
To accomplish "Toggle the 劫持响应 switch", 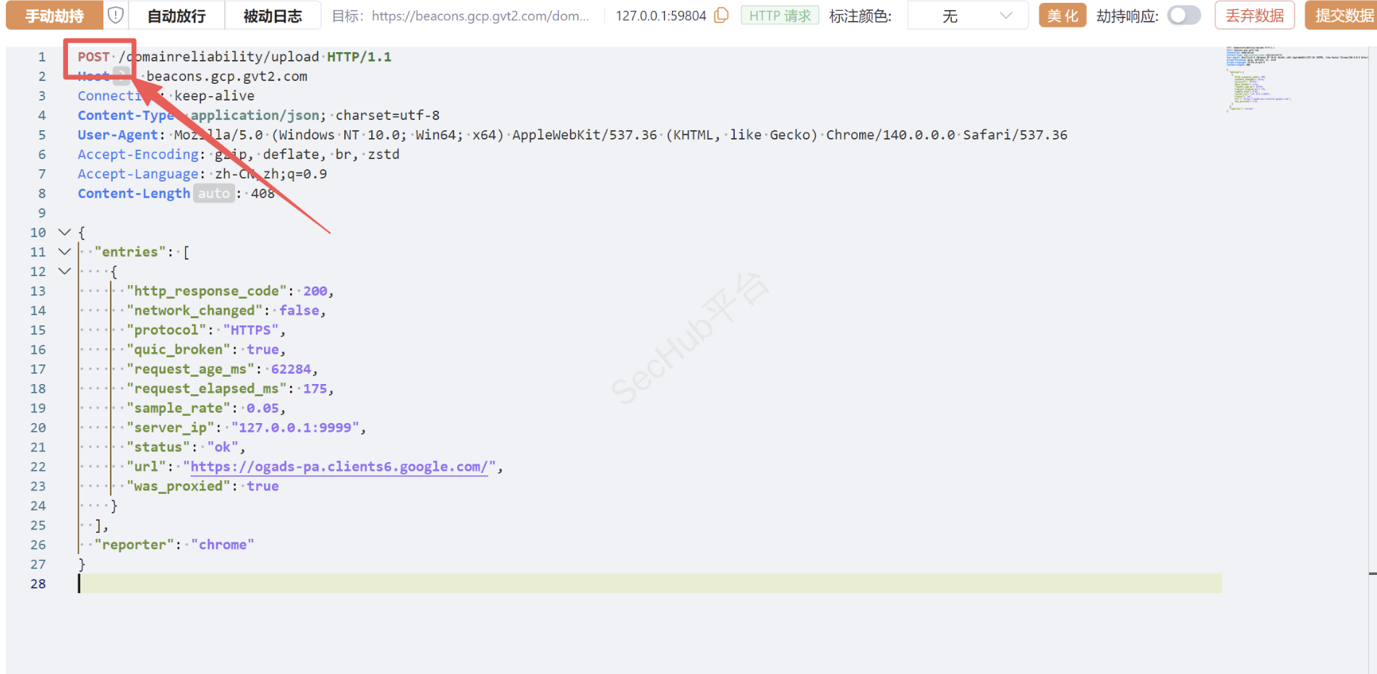I will [x=1184, y=15].
